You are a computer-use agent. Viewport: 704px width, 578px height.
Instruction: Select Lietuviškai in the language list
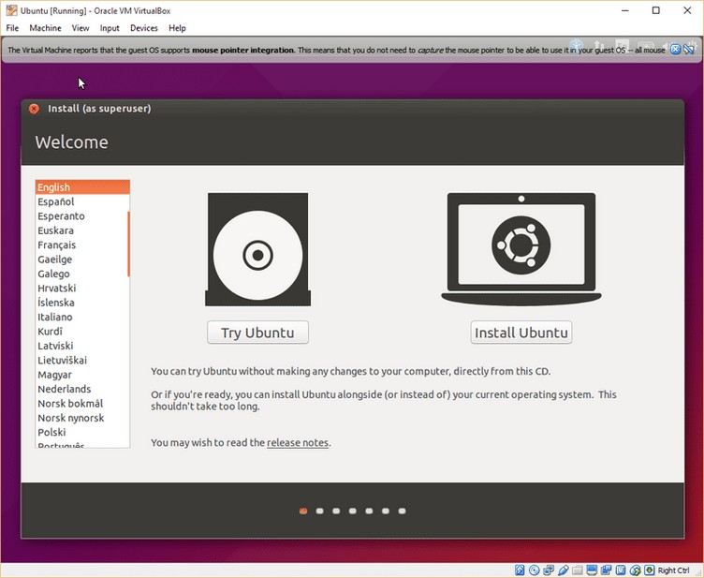(82, 360)
